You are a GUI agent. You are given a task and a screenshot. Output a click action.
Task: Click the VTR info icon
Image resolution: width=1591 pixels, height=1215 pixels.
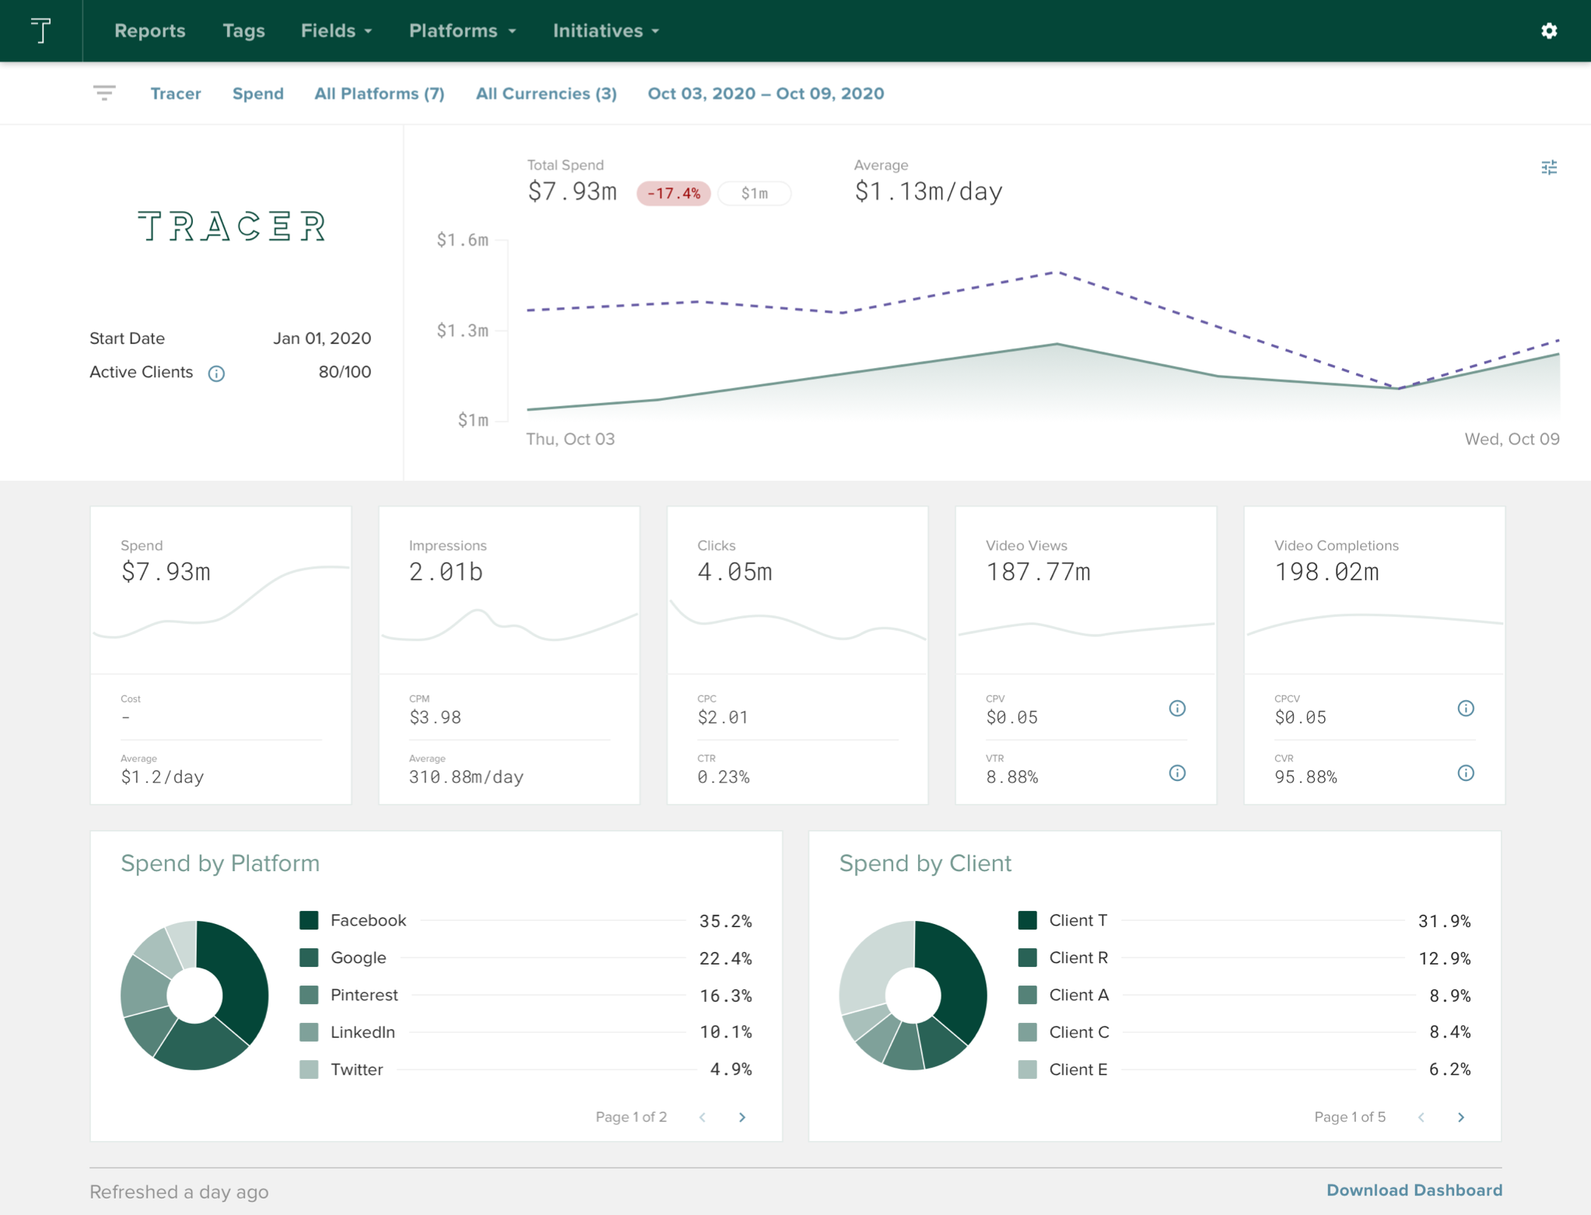point(1178,765)
